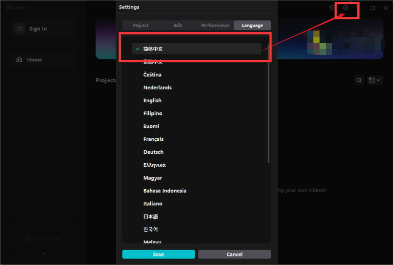Screen dimensions: 393x265
Task: Select Français from the language list
Action: pyautogui.click(x=154, y=139)
